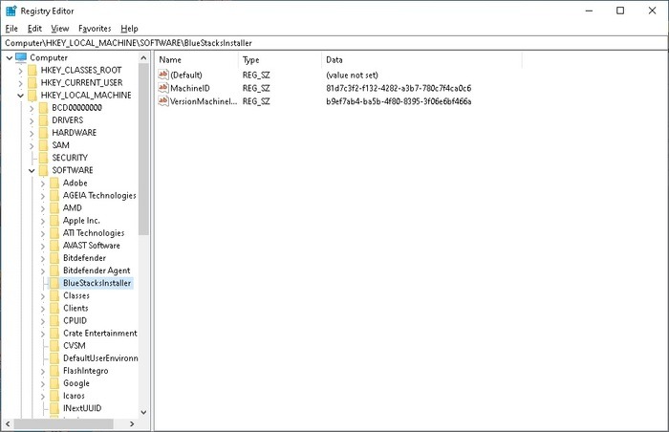669x432 pixels.
Task: Collapse the Computer root node
Action: (x=9, y=57)
